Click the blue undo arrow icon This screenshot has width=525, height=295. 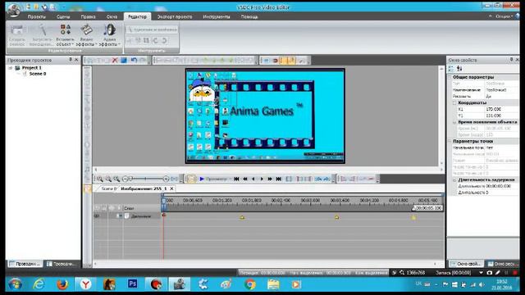point(134,60)
